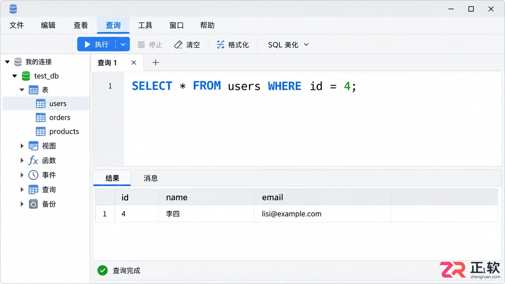Add a new query tab with plus
This screenshot has width=505, height=284.
[x=156, y=62]
